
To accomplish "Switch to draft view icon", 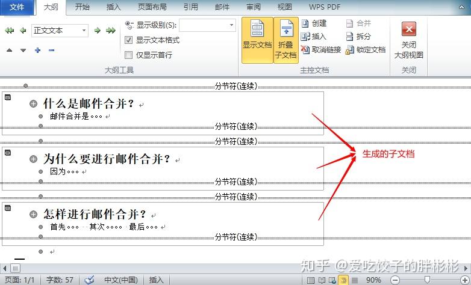I will 355,280.
